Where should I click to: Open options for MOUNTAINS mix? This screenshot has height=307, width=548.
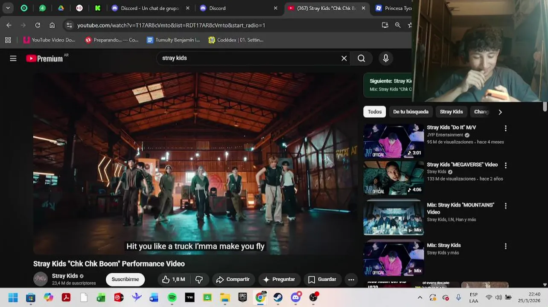point(506,206)
